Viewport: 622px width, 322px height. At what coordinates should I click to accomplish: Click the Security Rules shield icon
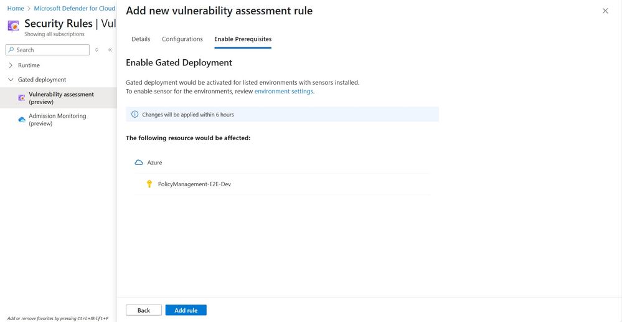click(13, 26)
